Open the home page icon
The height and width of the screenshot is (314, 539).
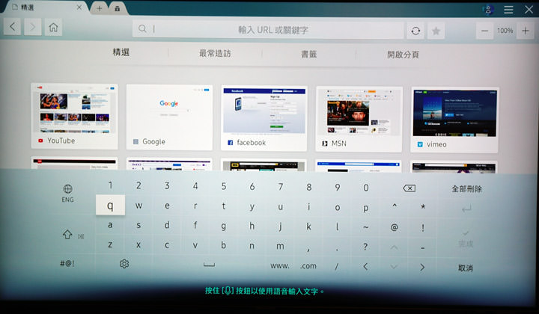(53, 27)
